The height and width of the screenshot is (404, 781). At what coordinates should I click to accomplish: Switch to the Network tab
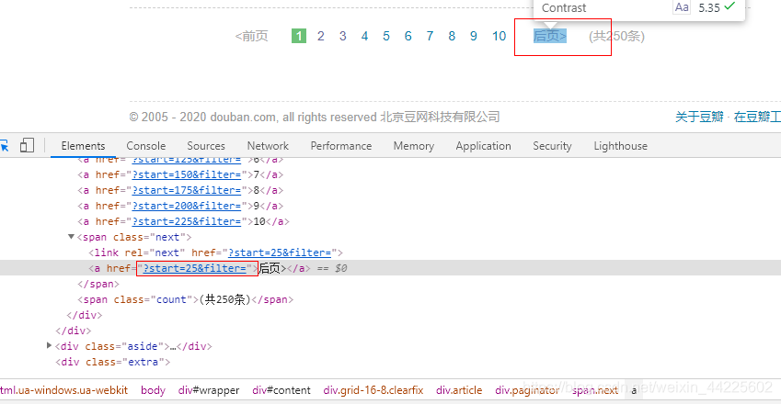tap(268, 146)
